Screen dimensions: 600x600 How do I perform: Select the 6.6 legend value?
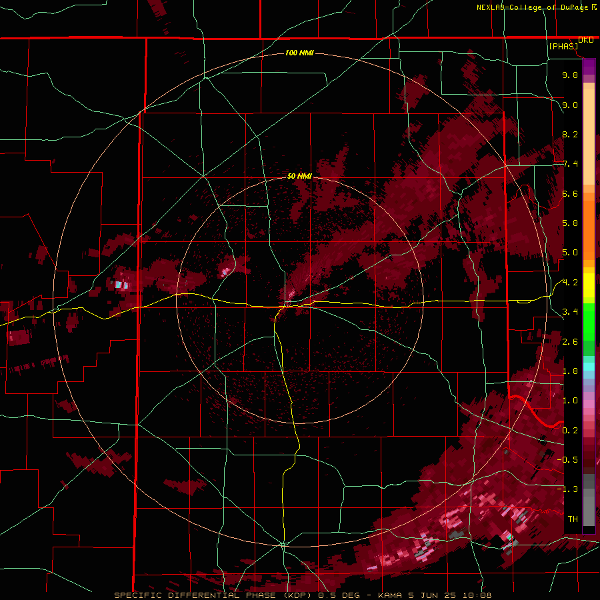tap(570, 193)
